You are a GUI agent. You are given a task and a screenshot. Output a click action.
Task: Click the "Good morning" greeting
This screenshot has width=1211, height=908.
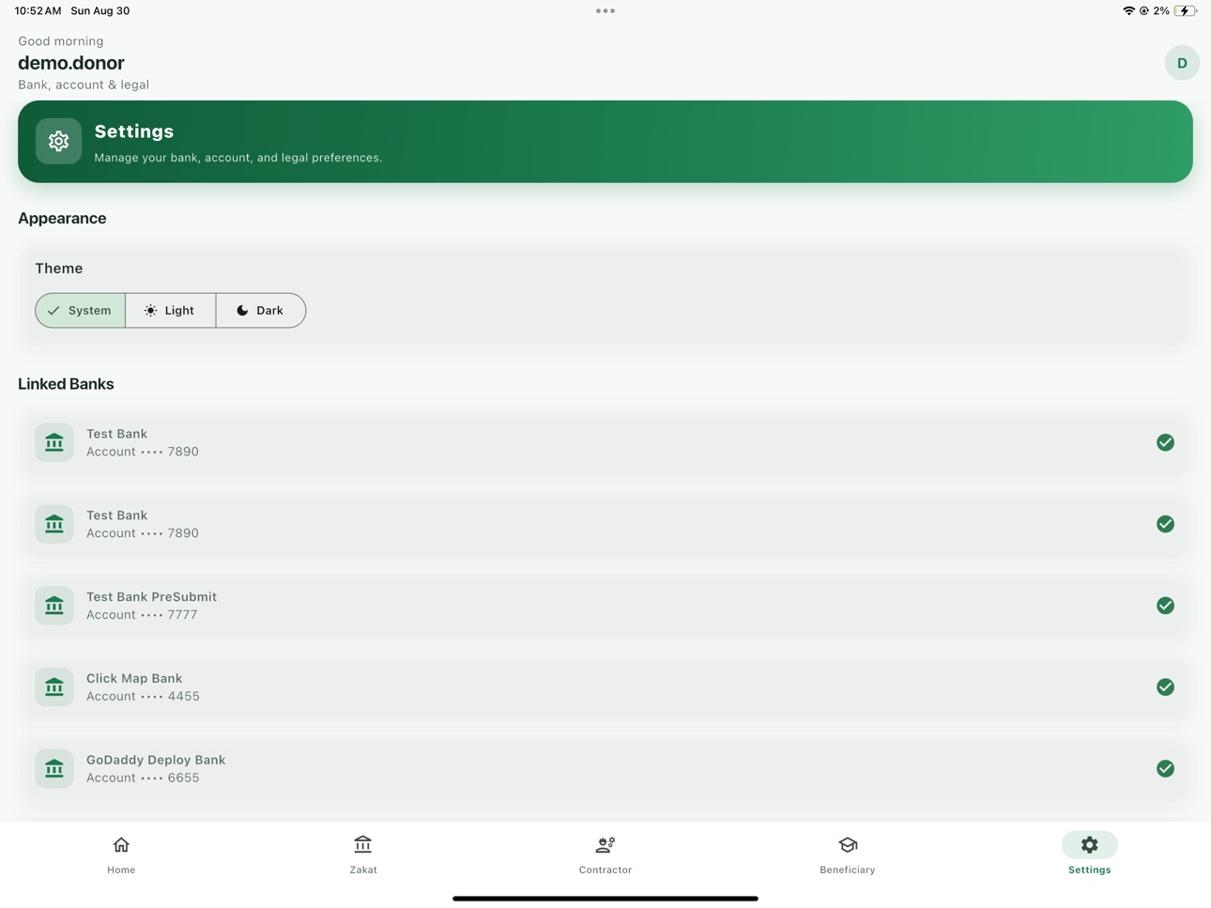coord(61,41)
